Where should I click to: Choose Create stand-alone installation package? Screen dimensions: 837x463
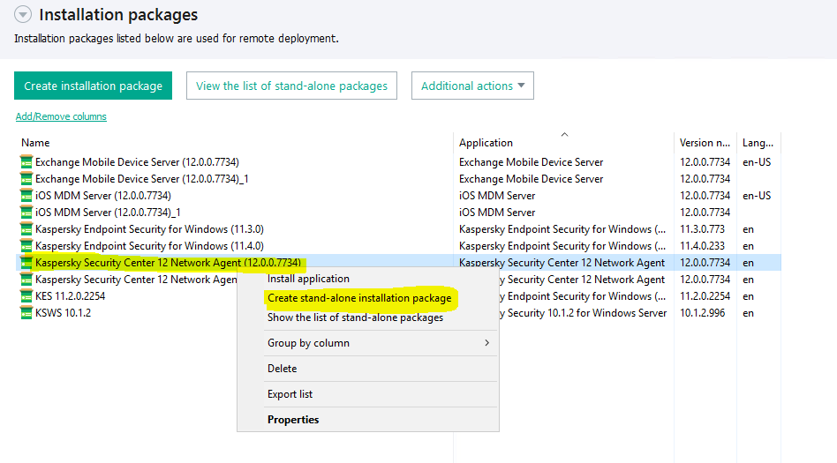coord(359,298)
